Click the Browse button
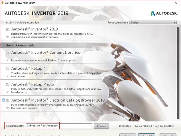181x136 pixels. [101, 126]
